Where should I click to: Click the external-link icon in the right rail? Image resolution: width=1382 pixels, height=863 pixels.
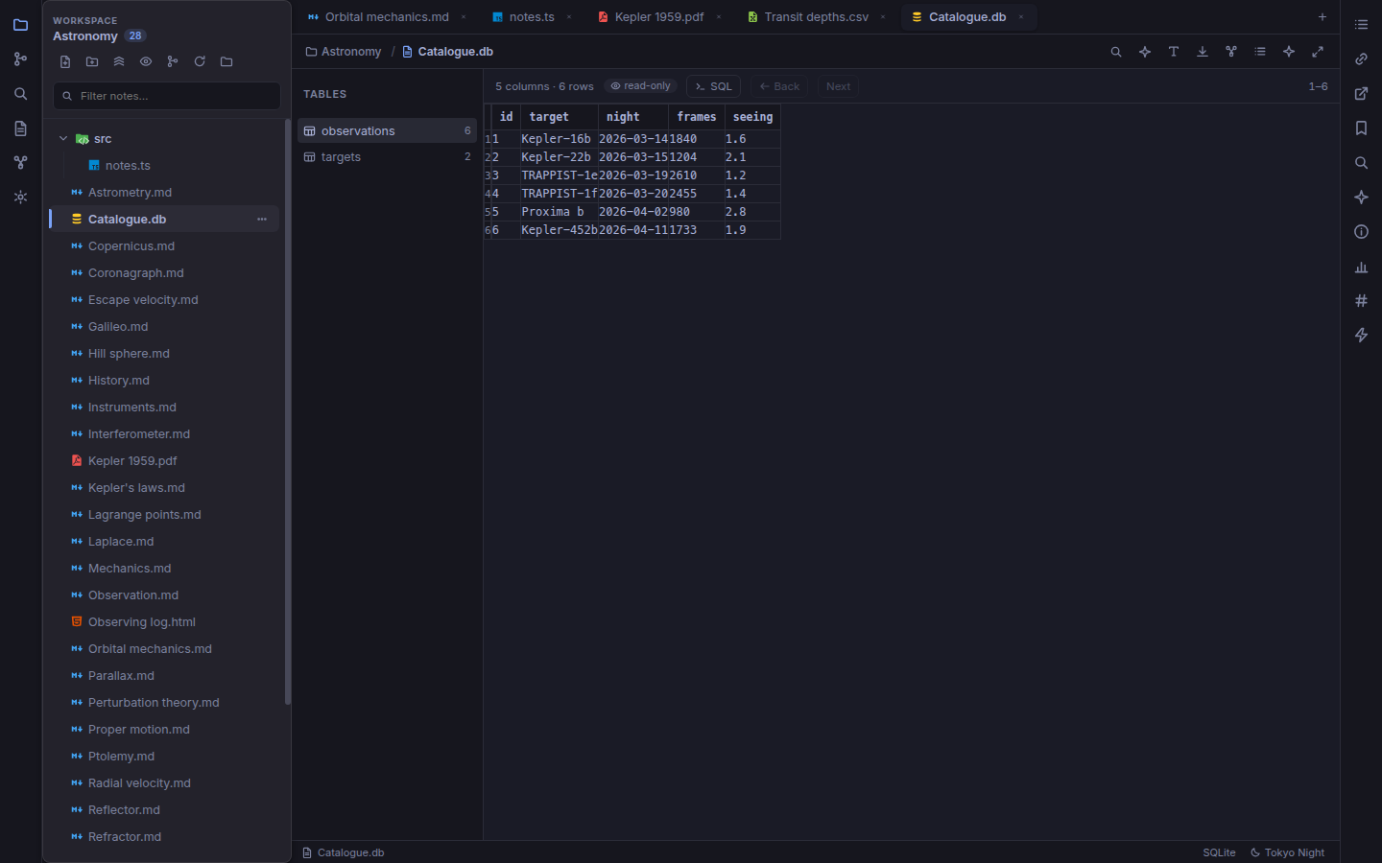[x=1361, y=94]
